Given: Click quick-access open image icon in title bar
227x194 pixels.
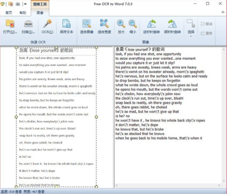Looking at the screenshot, I should (10, 4).
